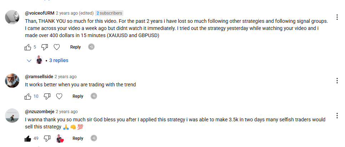Open the @ramsellside bearded avatar profile
Screen dimensions: 345x147
tap(12, 81)
